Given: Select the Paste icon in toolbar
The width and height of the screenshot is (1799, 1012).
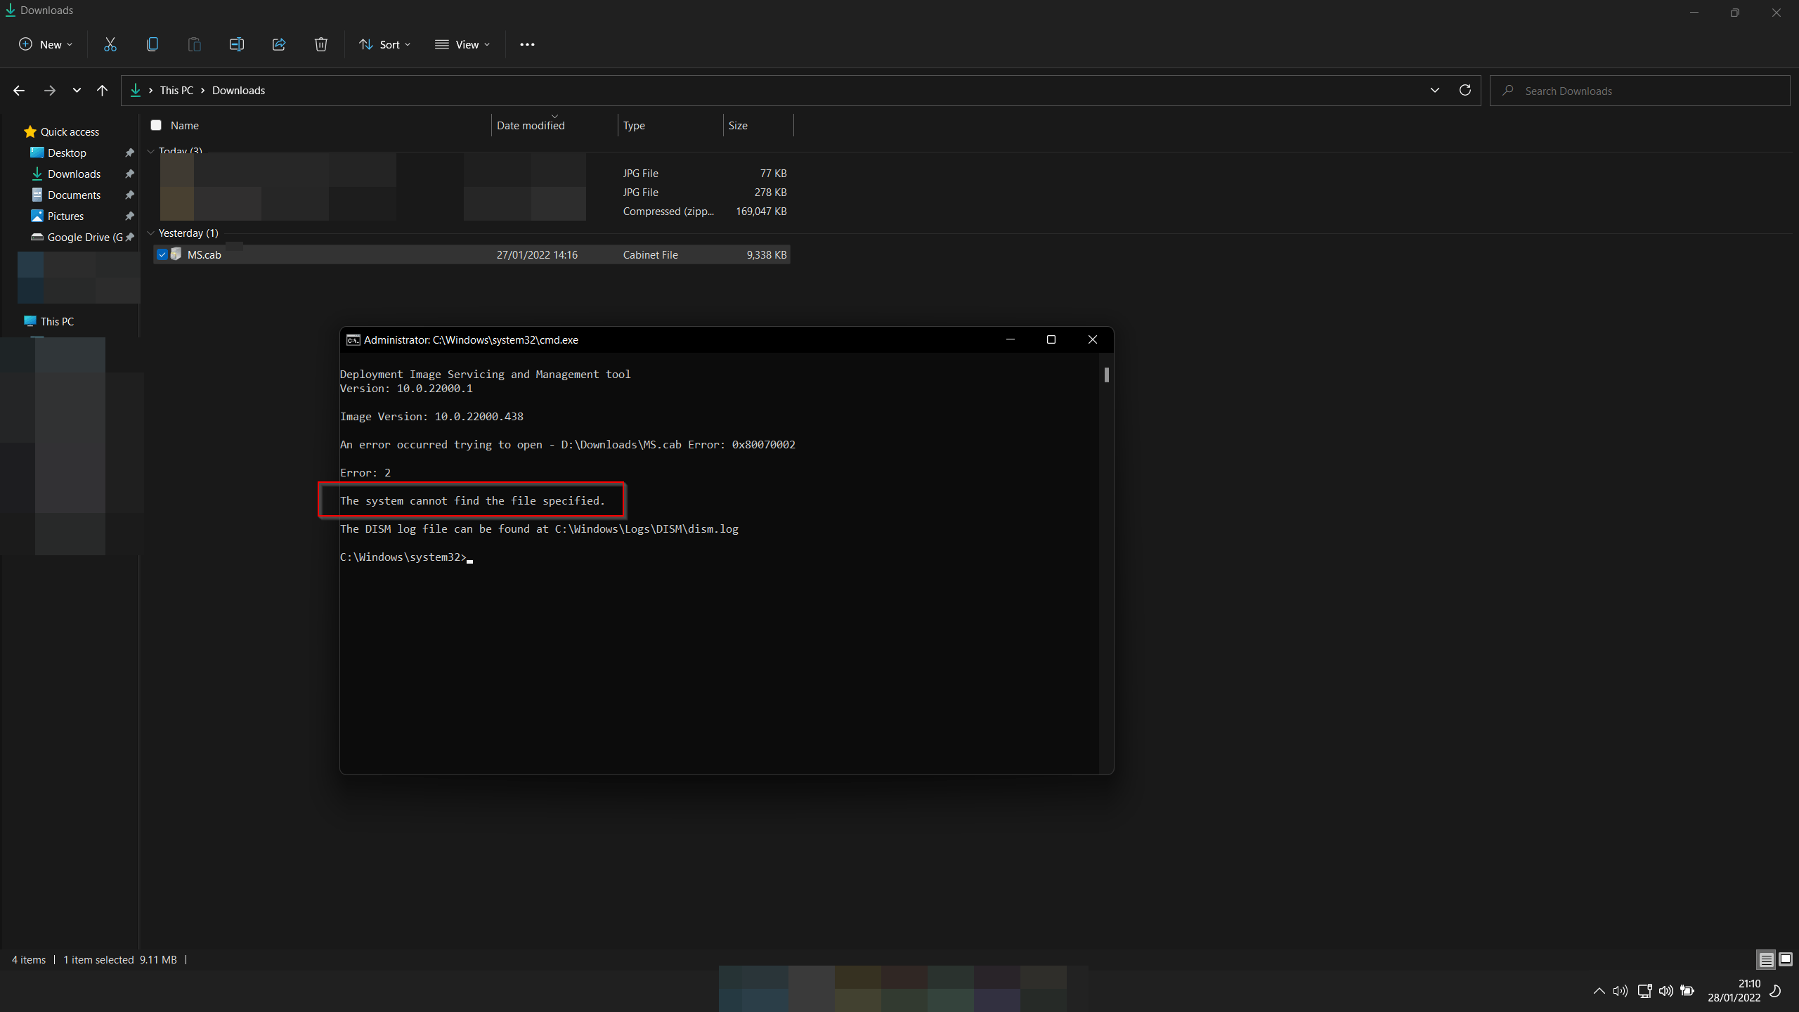Looking at the screenshot, I should [194, 44].
